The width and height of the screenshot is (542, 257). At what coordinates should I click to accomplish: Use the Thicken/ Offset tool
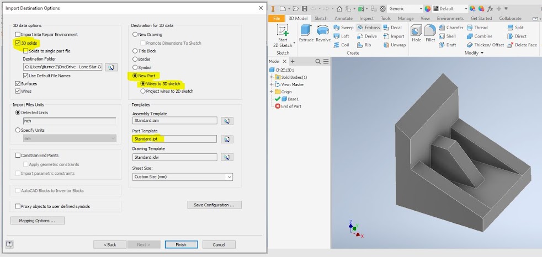pos(485,45)
